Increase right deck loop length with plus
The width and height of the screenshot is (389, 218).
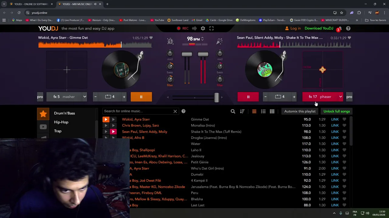[x=294, y=97]
